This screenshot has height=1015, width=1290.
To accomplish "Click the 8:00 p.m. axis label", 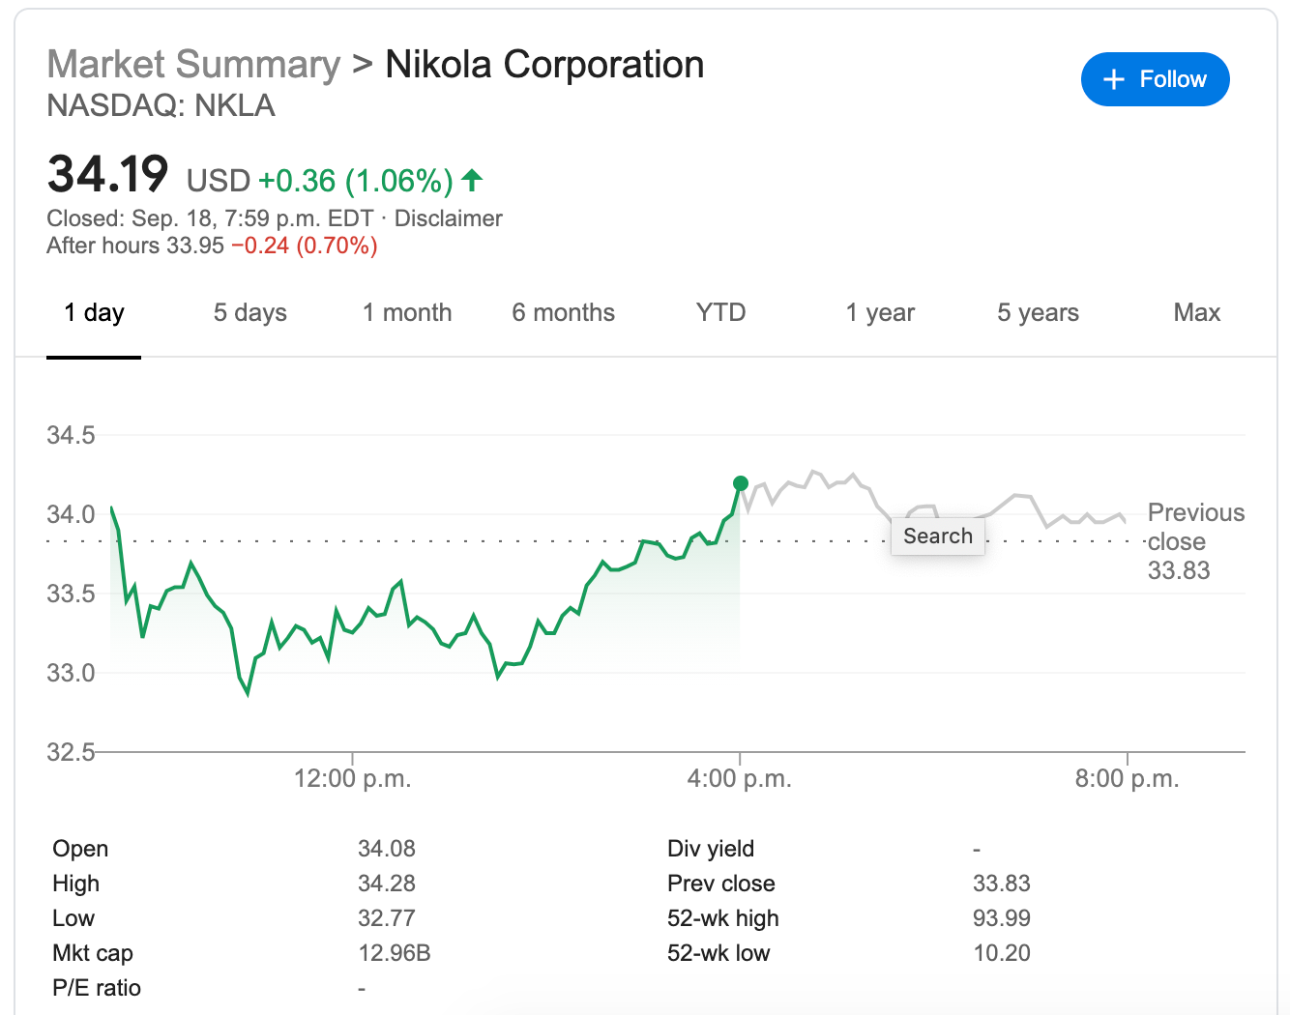I will [1127, 779].
